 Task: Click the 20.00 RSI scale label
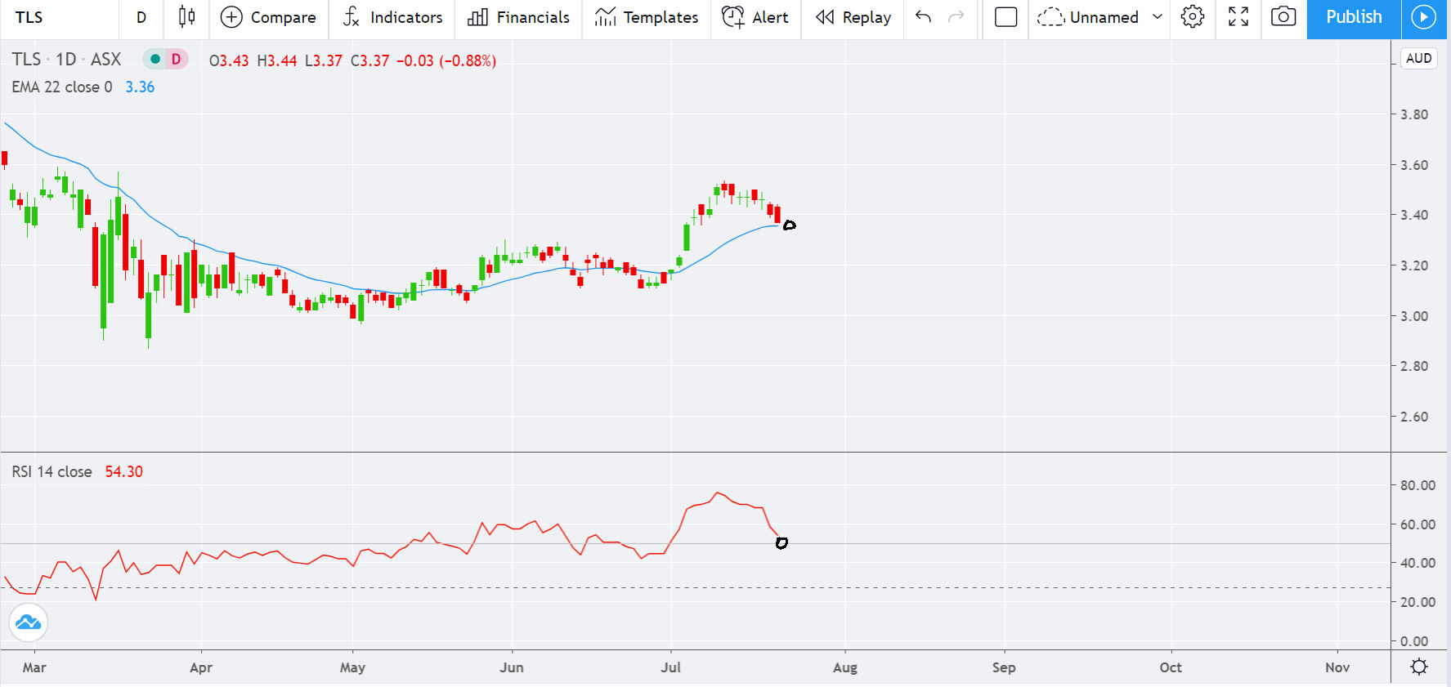coord(1417,602)
